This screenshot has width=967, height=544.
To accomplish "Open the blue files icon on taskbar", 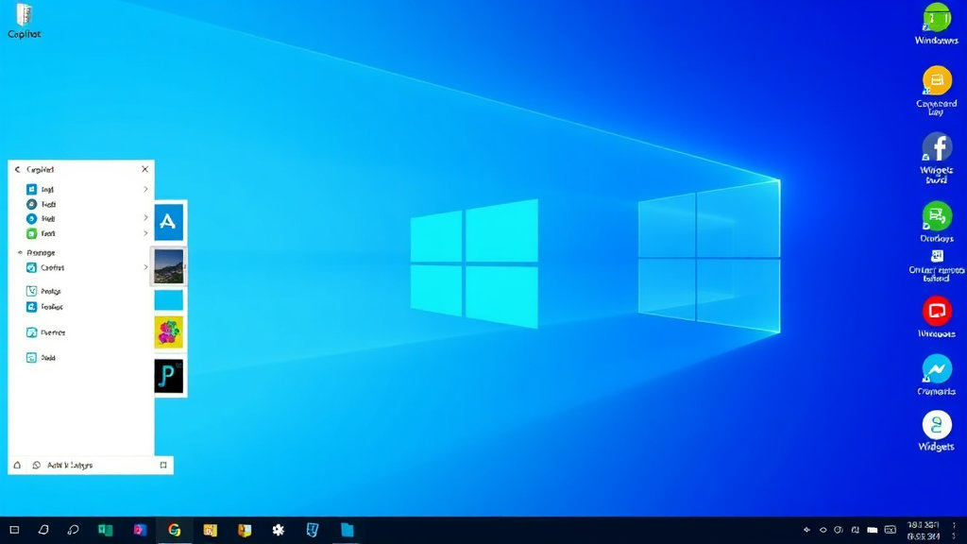I will 348,530.
